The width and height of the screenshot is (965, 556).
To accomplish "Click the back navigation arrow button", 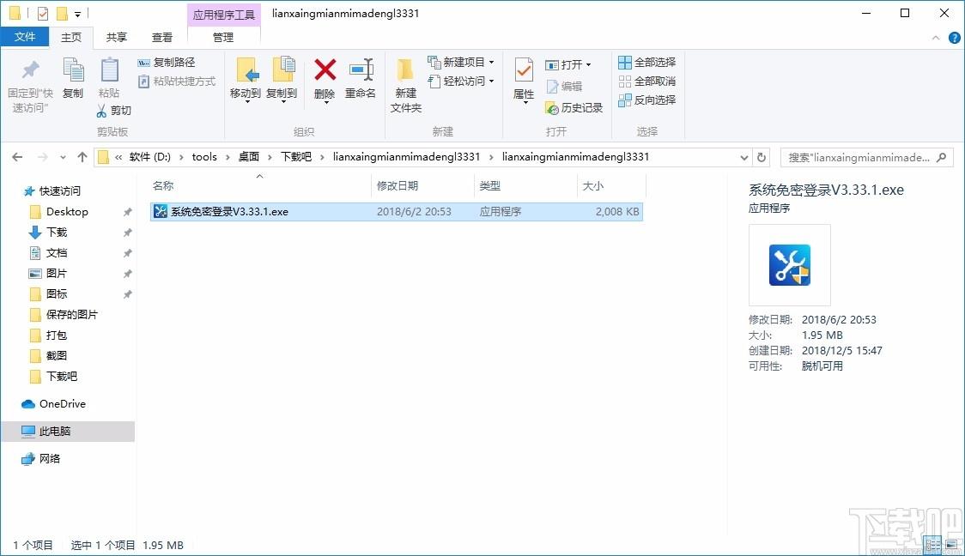I will coord(17,157).
